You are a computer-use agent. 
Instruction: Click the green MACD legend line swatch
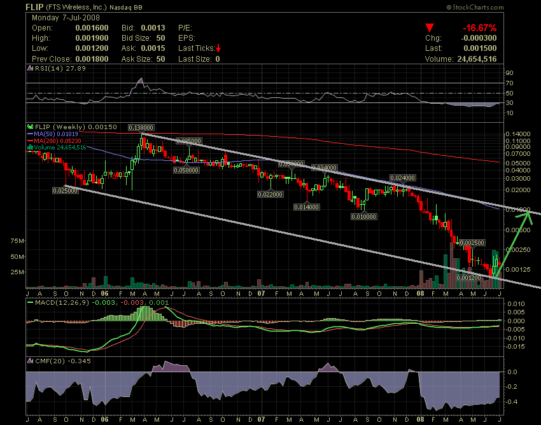[x=31, y=303]
